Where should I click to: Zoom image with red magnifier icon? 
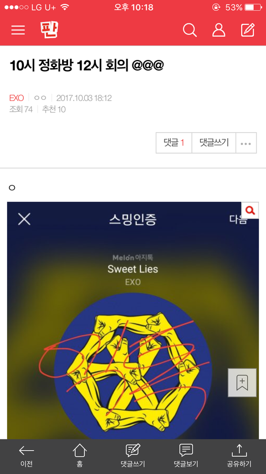point(250,210)
